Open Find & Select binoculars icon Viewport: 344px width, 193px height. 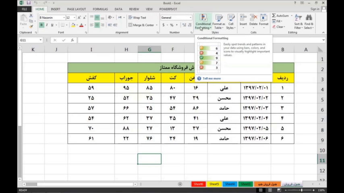(x=309, y=18)
